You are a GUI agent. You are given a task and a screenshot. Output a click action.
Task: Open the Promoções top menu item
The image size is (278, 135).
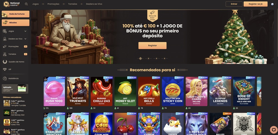[x=53, y=4]
